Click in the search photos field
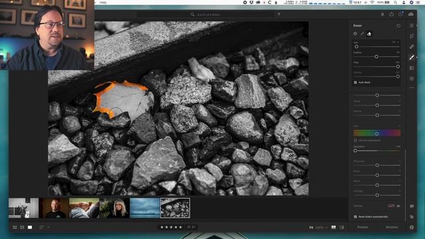 click(x=205, y=15)
